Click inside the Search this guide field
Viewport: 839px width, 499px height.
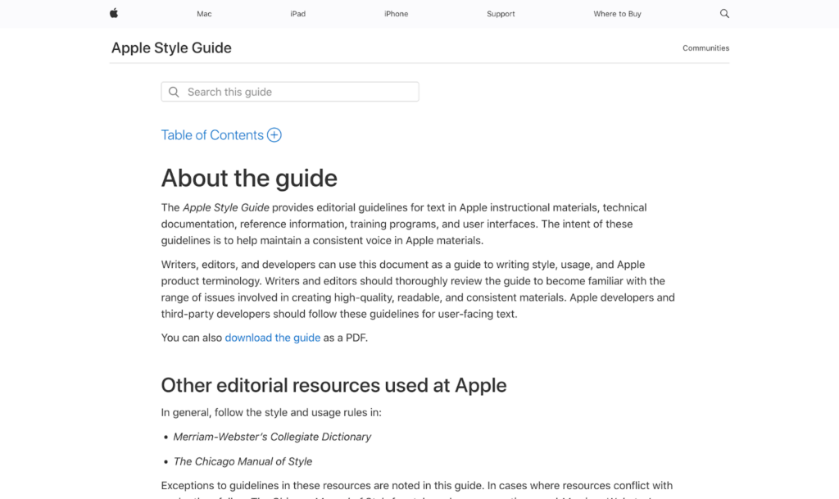pyautogui.click(x=289, y=91)
